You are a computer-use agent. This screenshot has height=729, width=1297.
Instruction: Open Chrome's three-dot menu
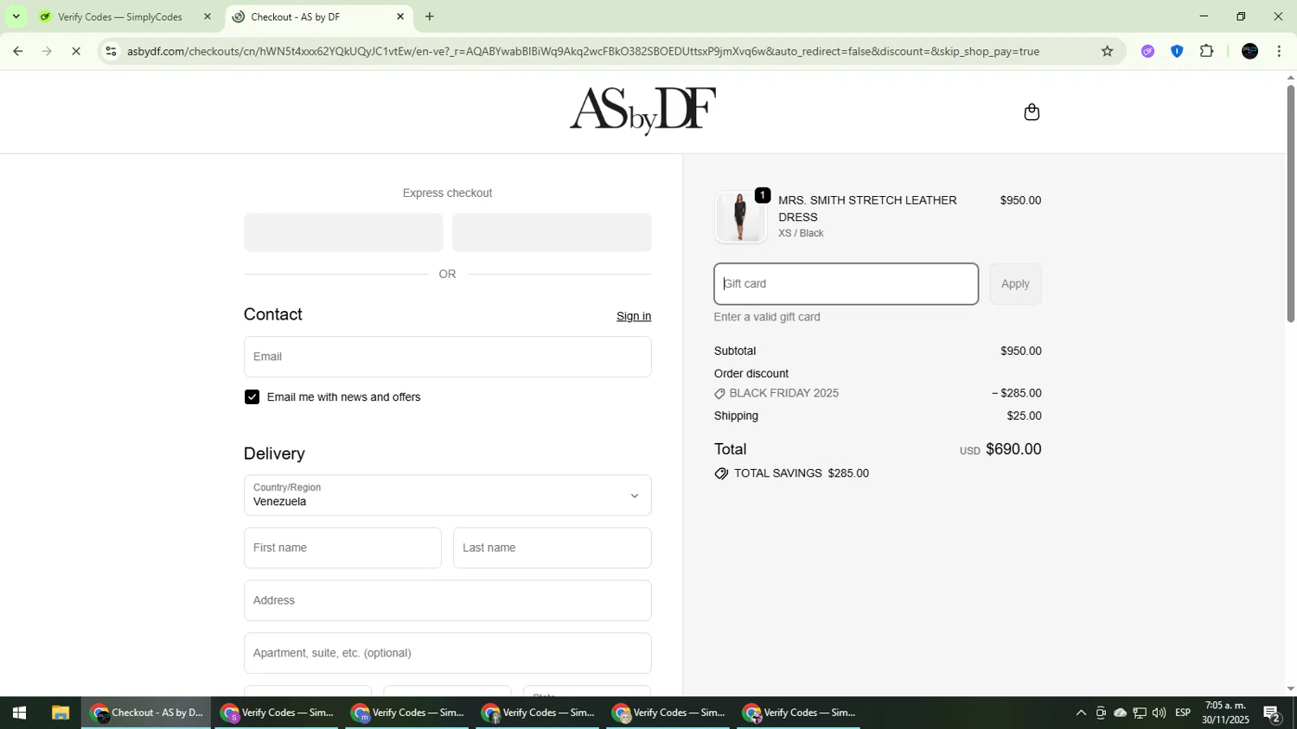(x=1279, y=51)
